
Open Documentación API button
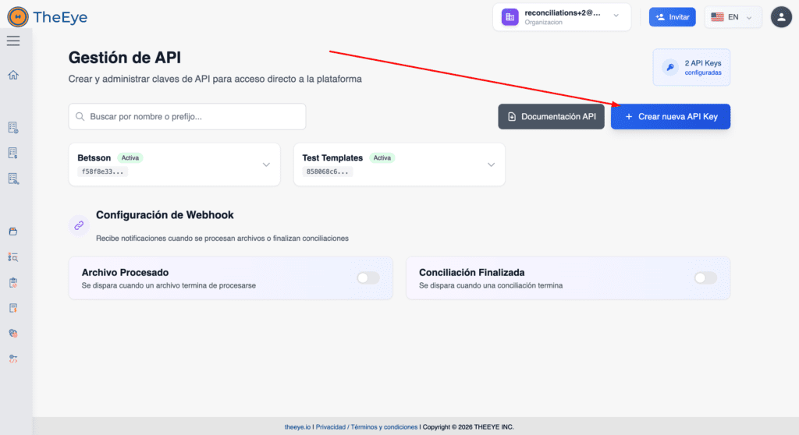click(551, 116)
